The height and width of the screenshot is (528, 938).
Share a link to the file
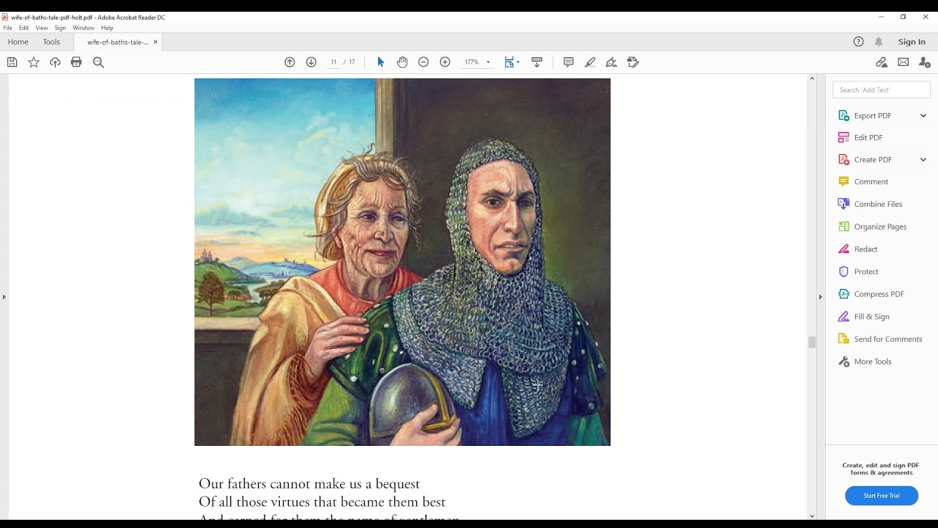pos(882,62)
